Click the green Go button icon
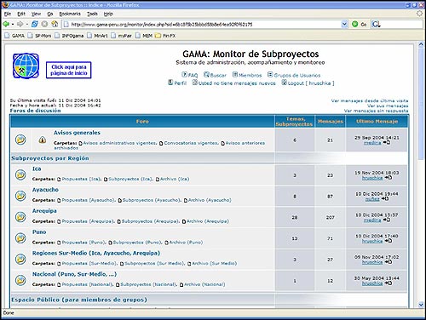The image size is (426, 320). tap(354, 24)
